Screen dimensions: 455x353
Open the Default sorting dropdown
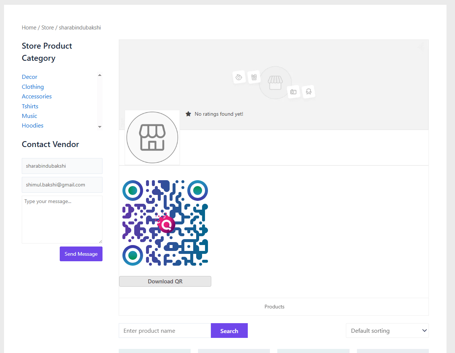click(x=387, y=331)
